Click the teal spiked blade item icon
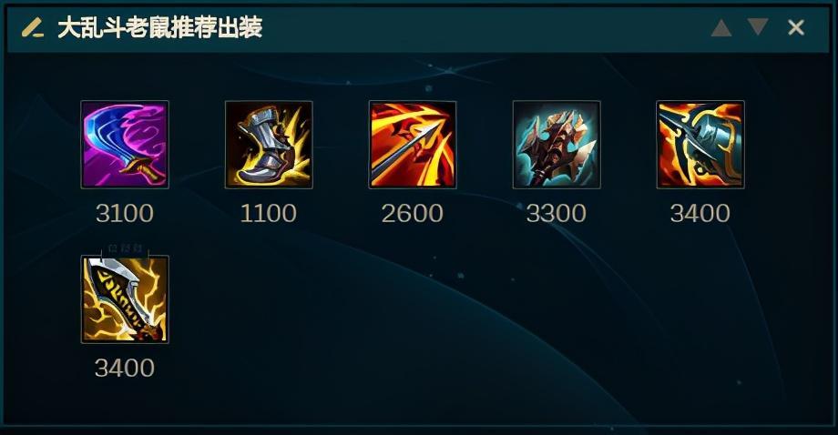Viewport: 838px width, 435px height. pos(557,145)
